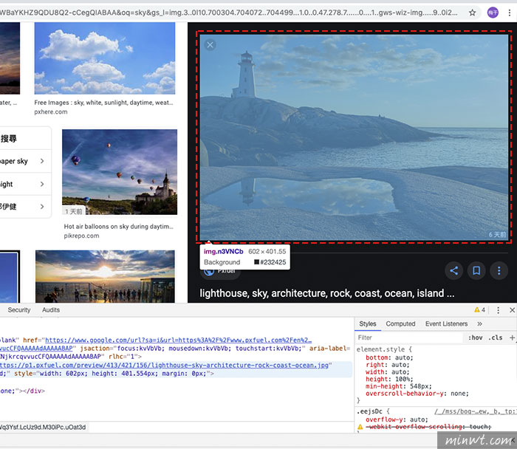
Task: Click the overflow warning triangle icon
Action: 360,427
